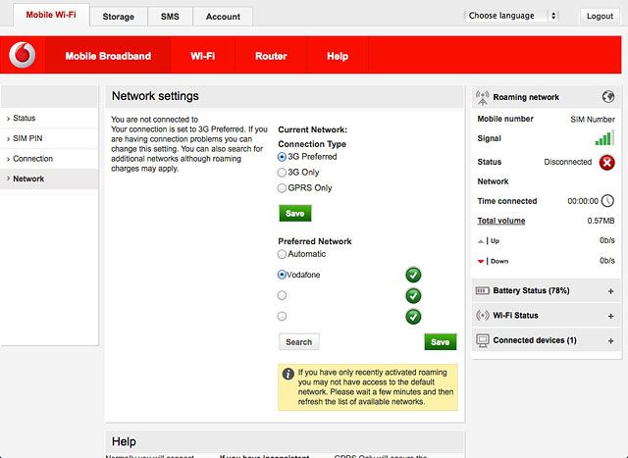Image resolution: width=628 pixels, height=458 pixels.
Task: Switch to the Mobile Wi-Fi tab
Action: (x=51, y=15)
